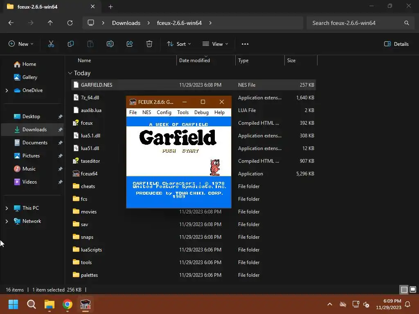Image resolution: width=419 pixels, height=314 pixels.
Task: Click the This PC monitor icon in address bar
Action: [91, 23]
